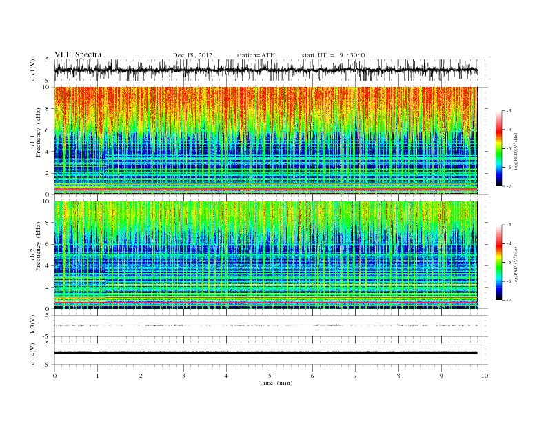Click the "-7" tick on ch.1 colorbar
This screenshot has width=546, height=422.
(508, 186)
